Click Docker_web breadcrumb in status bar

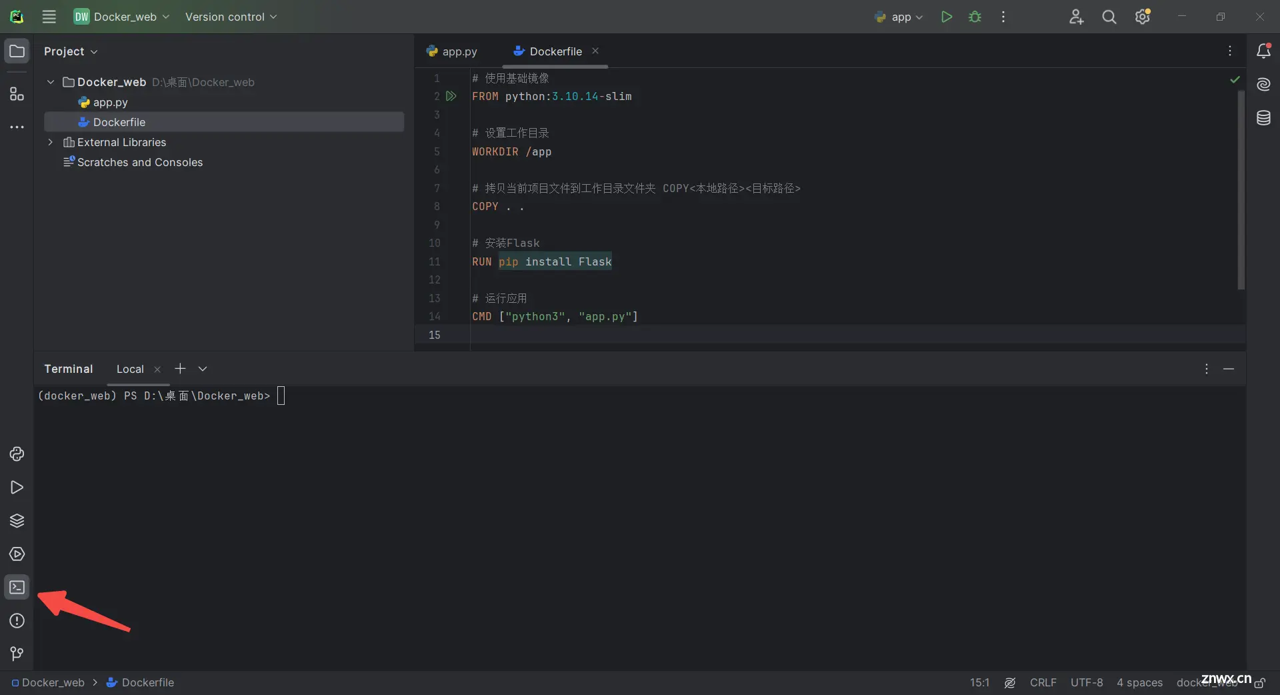pyautogui.click(x=48, y=682)
